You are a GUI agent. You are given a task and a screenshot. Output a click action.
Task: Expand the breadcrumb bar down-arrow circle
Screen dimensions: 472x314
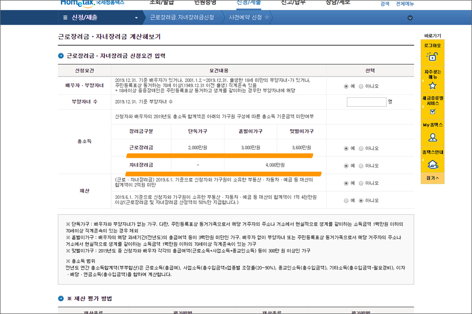(x=410, y=18)
